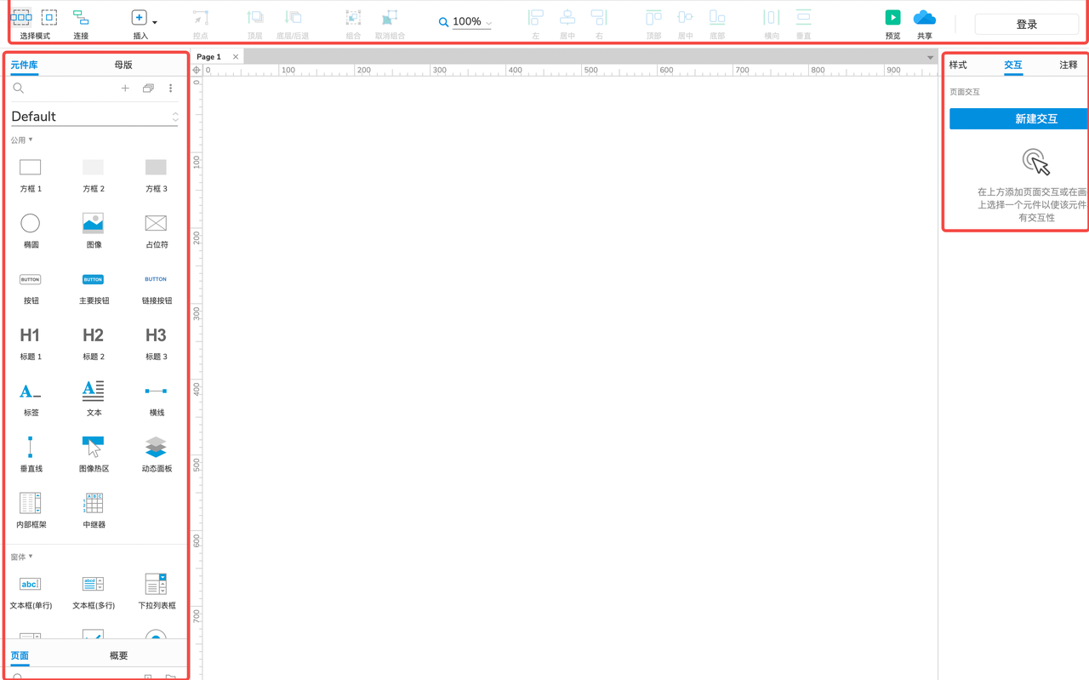Click the library options three-dot icon
Viewport: 1089px width, 680px height.
[170, 89]
